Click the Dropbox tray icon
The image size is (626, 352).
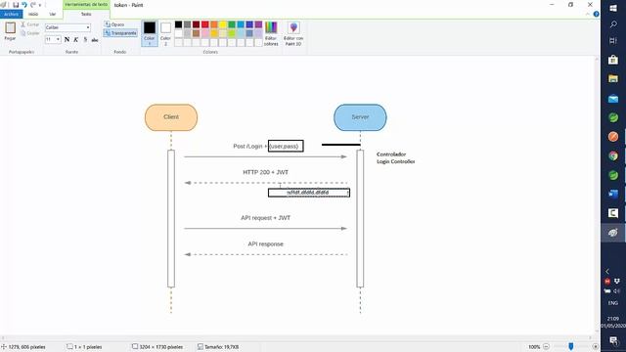point(617,282)
